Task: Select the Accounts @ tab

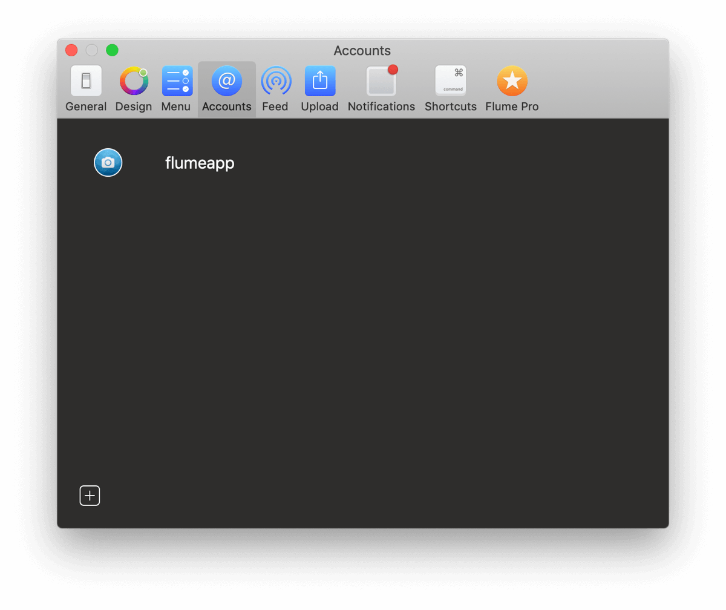Action: pos(227,89)
